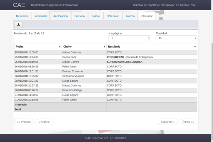The width and height of the screenshot is (213, 142).
Task: Jump to last page with Último »»
Action: 188,122
